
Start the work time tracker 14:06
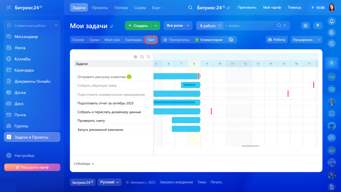[x=318, y=7]
